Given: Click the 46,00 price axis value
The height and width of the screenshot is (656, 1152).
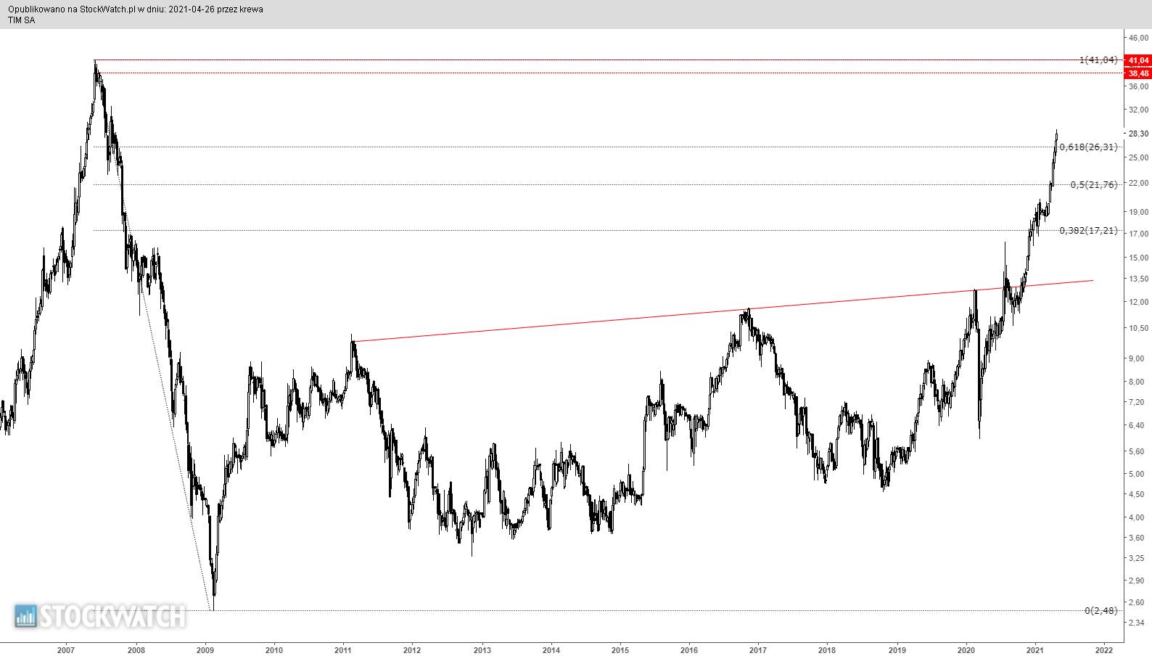Looking at the screenshot, I should [x=1139, y=38].
